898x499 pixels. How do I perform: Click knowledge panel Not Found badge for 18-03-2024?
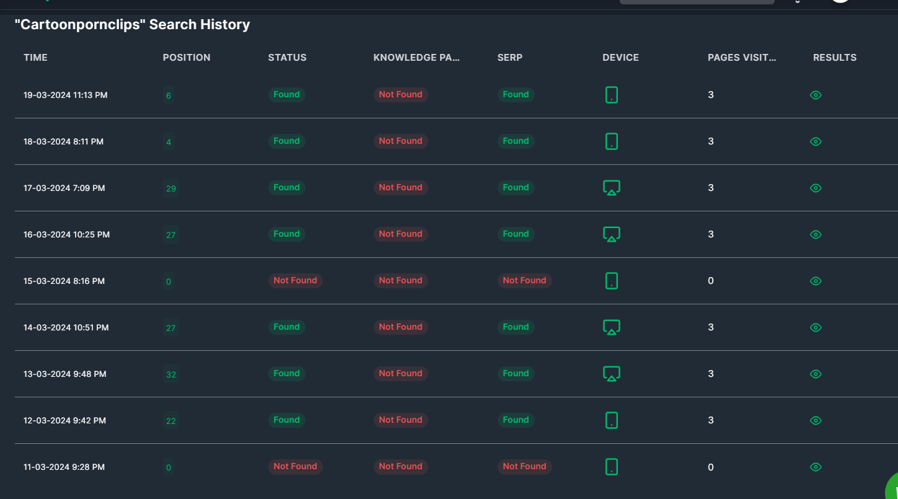click(401, 141)
